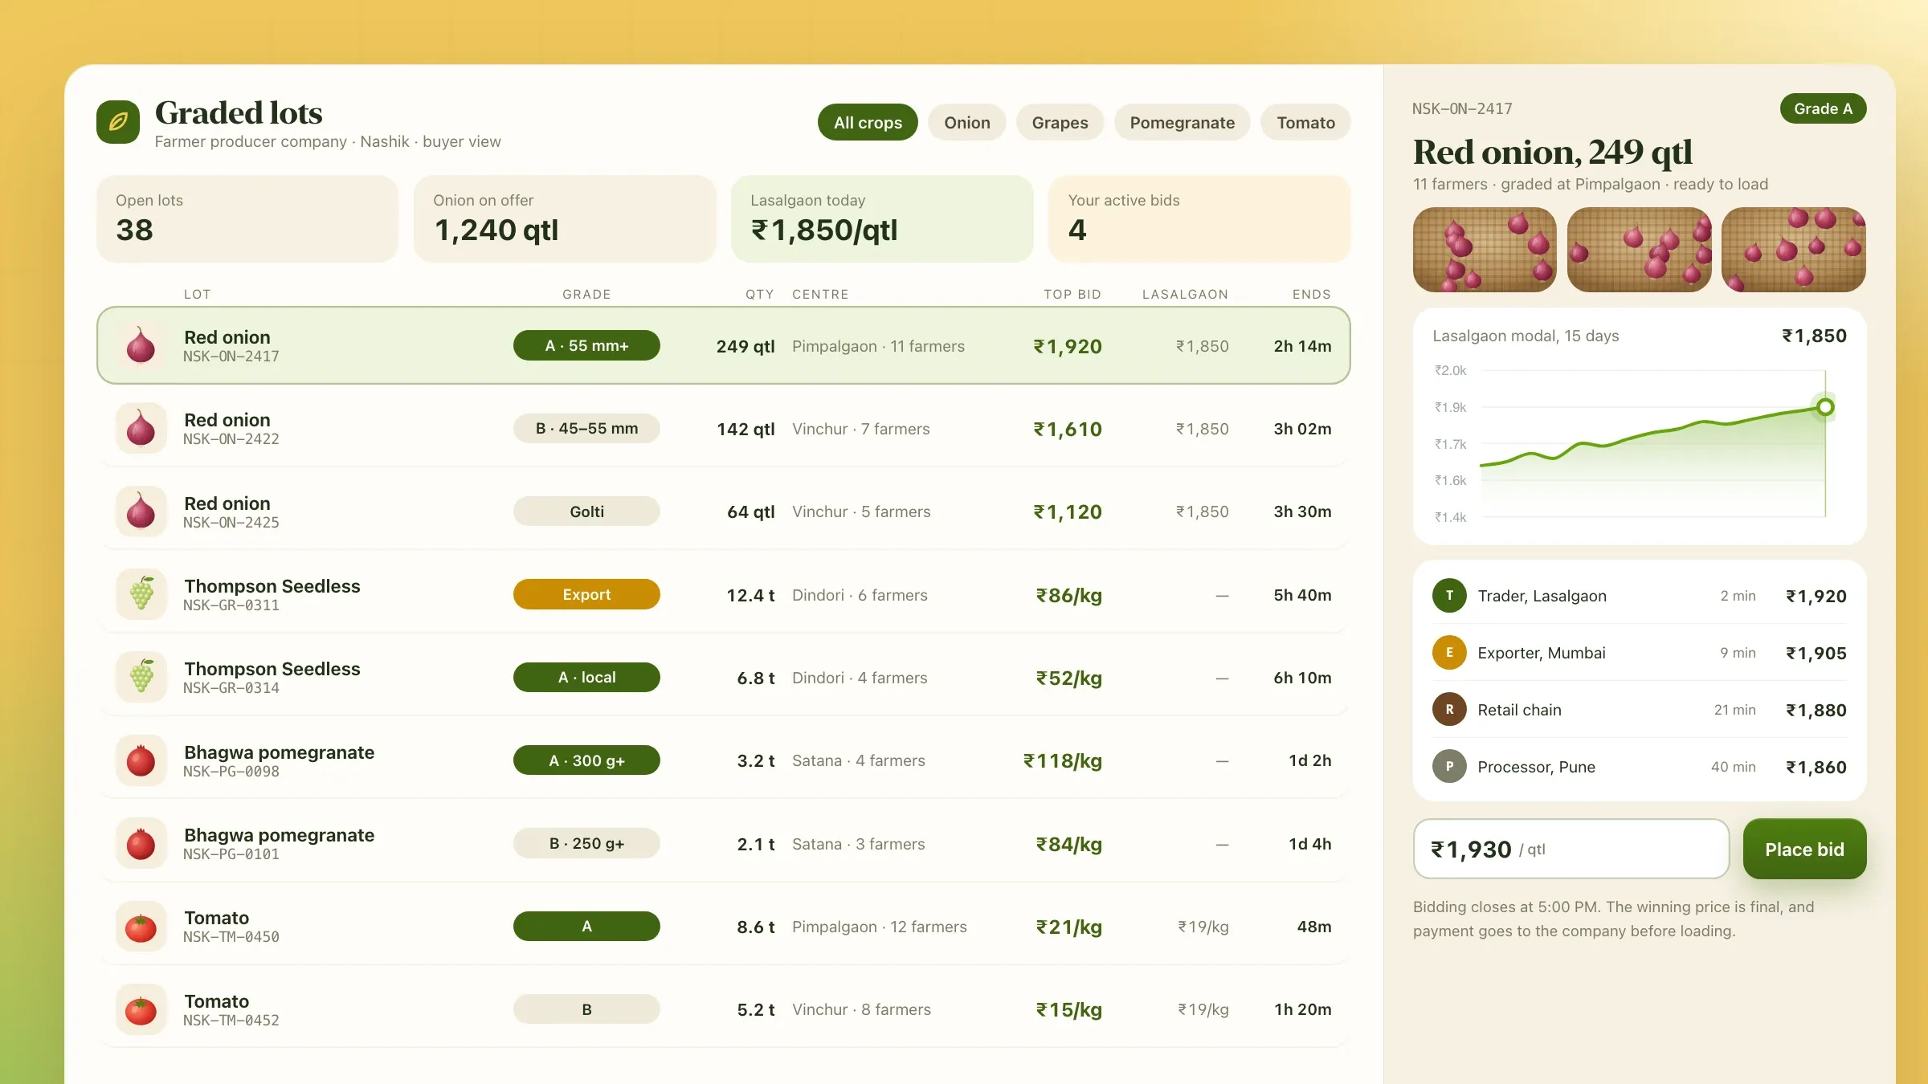Viewport: 1928px width, 1084px height.
Task: Click the onion icon for lot NSK-ON-2425
Action: point(141,511)
